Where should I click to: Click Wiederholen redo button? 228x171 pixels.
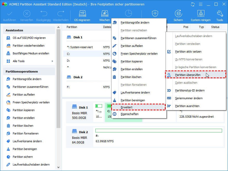pos(61,16)
